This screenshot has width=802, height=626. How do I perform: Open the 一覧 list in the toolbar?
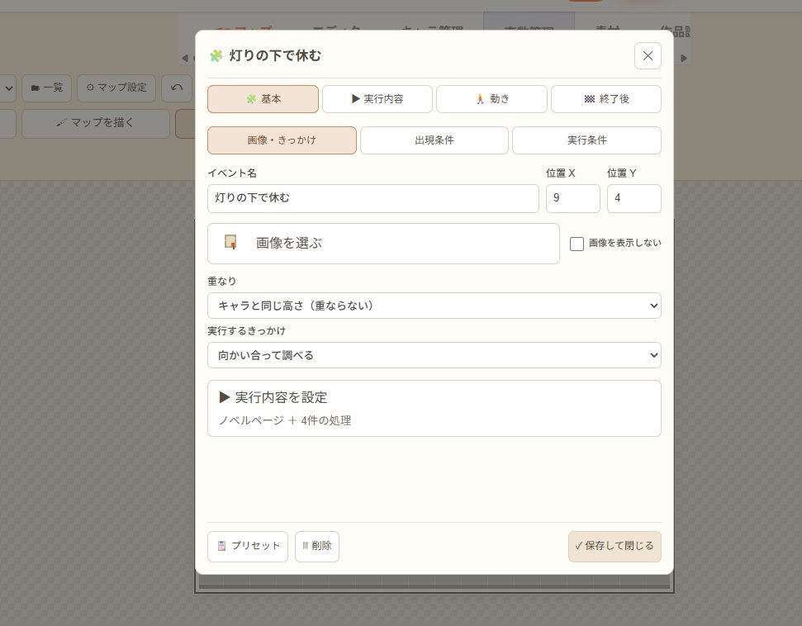tap(46, 88)
